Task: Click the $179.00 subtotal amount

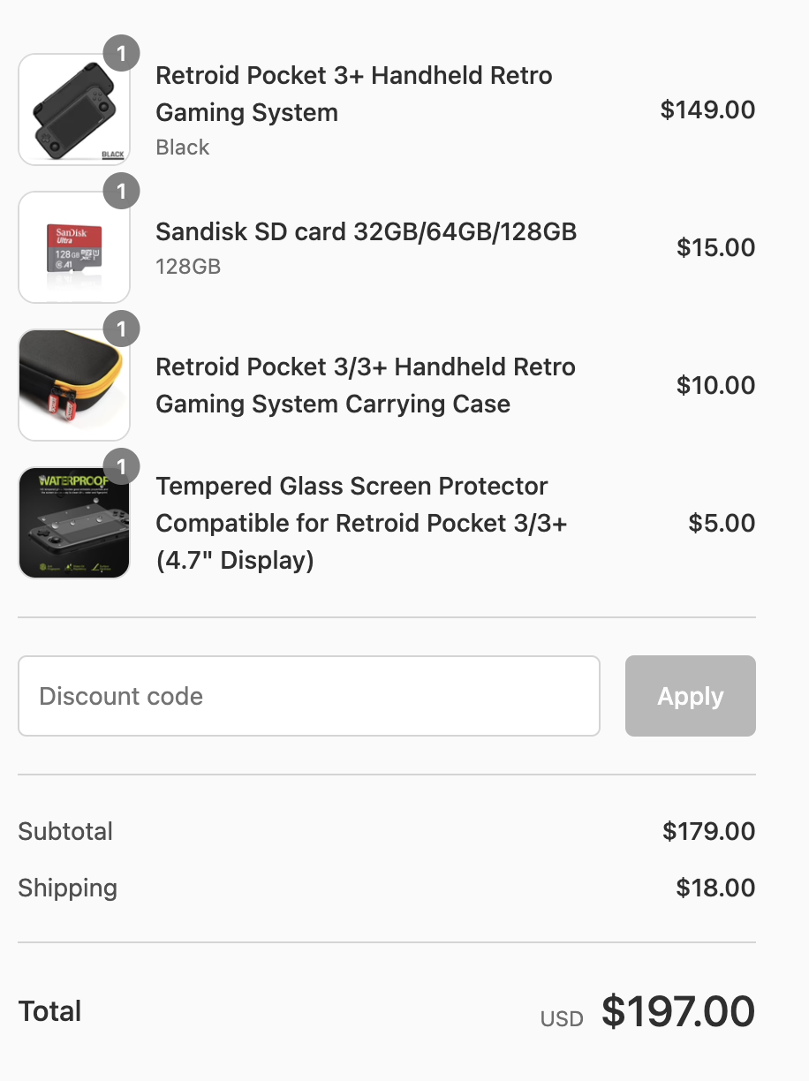Action: 708,831
